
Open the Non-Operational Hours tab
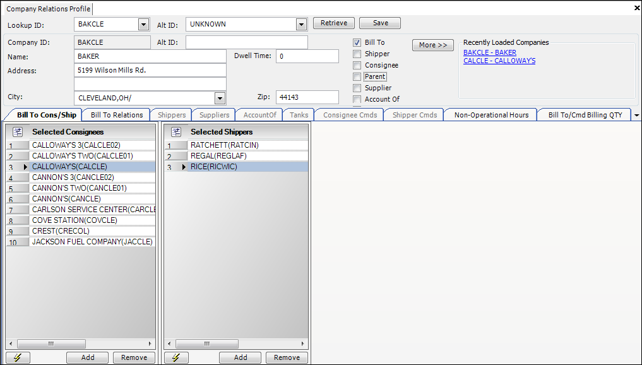click(x=491, y=115)
